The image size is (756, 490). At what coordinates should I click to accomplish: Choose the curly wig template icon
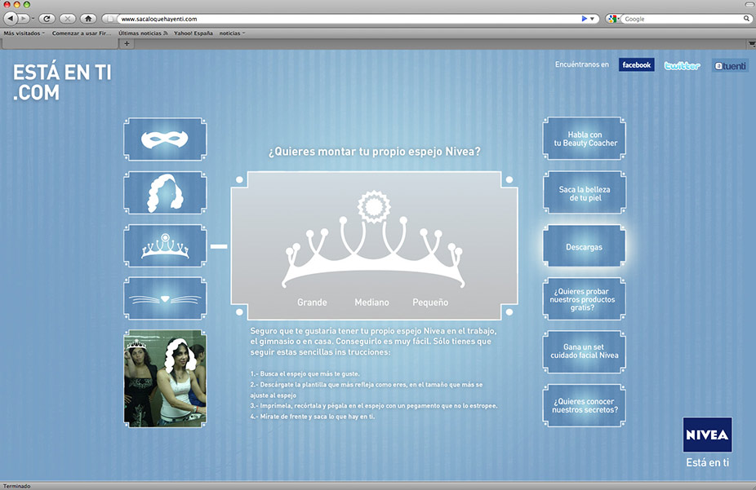coord(165,193)
